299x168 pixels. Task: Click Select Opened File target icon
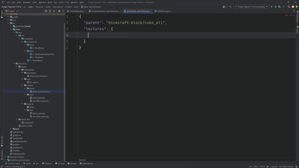(x=46, y=11)
